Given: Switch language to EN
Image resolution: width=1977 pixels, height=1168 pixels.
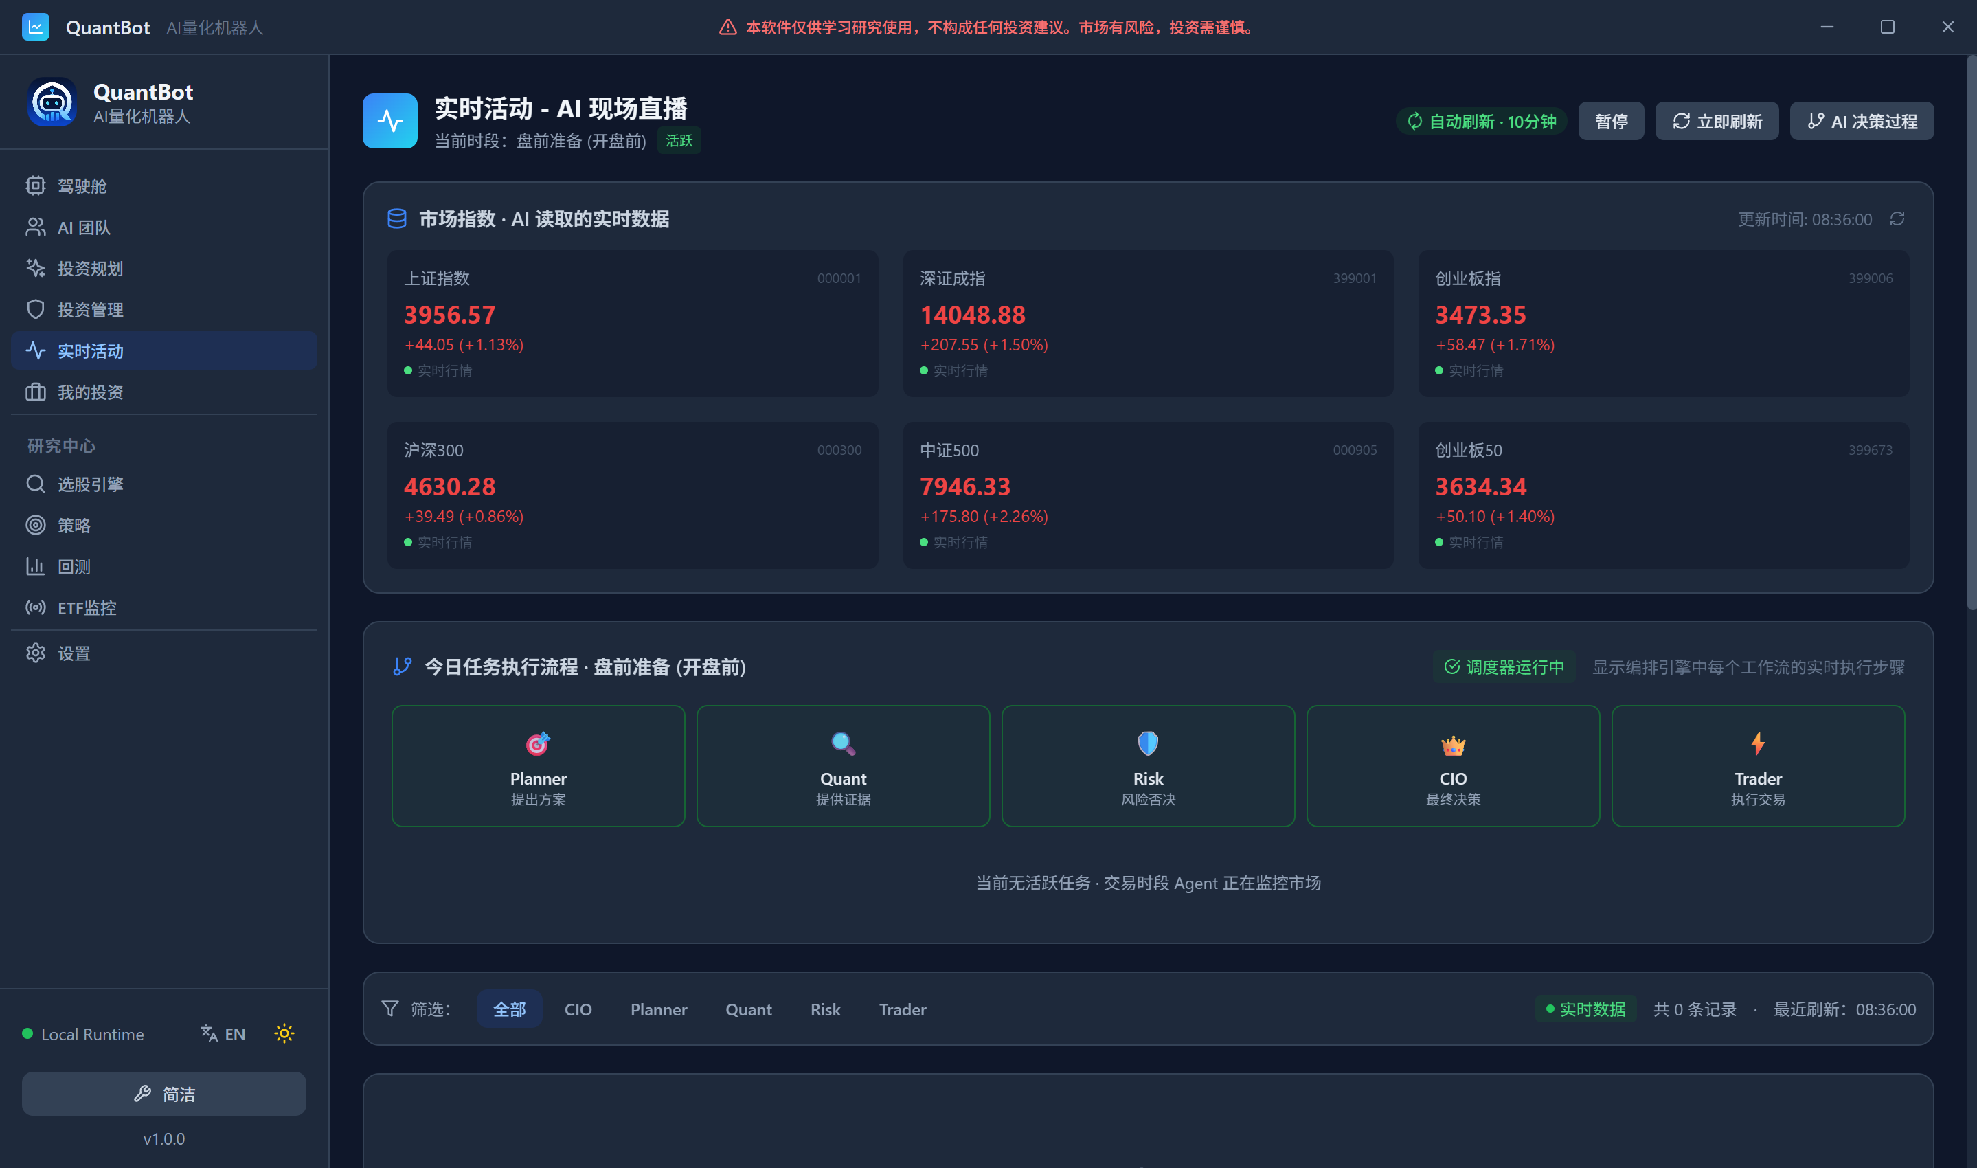Looking at the screenshot, I should tap(223, 1033).
